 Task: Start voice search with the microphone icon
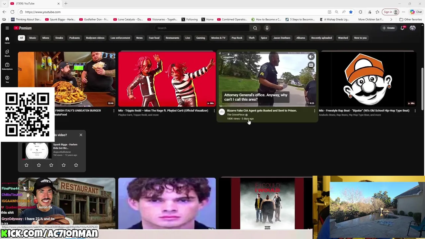pyautogui.click(x=267, y=28)
